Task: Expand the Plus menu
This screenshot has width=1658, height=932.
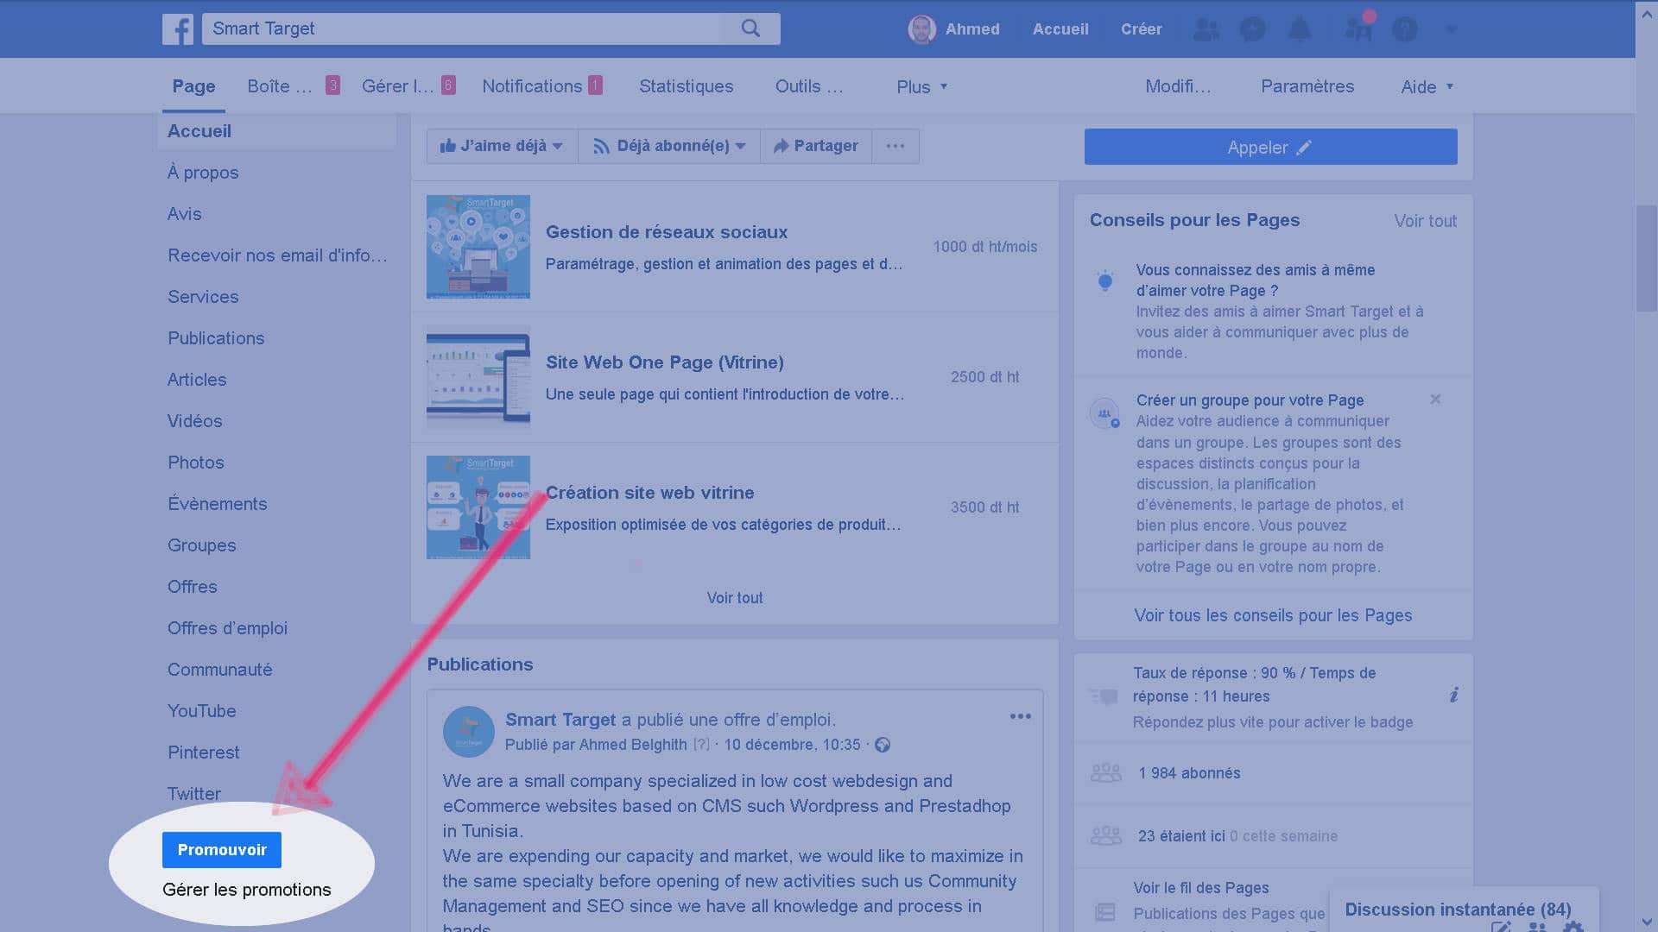Action: pyautogui.click(x=921, y=86)
